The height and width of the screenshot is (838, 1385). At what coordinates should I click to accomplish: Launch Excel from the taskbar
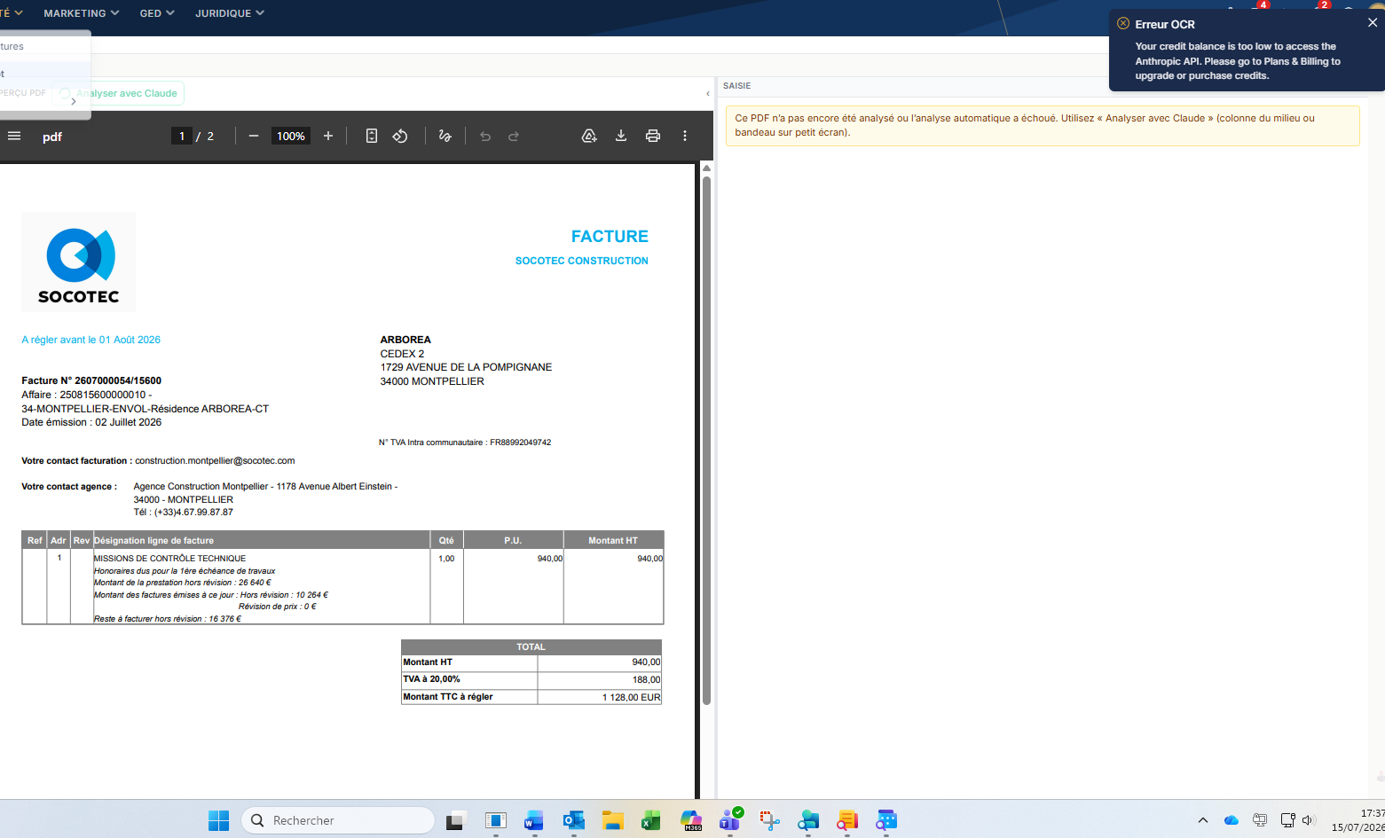point(651,820)
